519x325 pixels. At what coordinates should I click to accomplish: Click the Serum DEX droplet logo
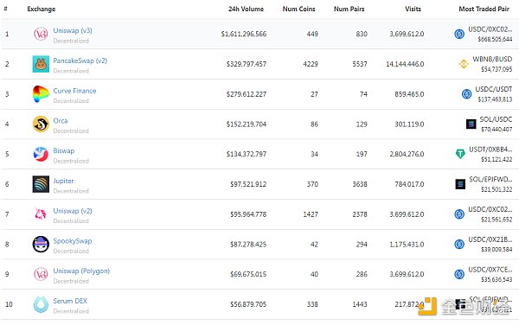click(x=41, y=304)
